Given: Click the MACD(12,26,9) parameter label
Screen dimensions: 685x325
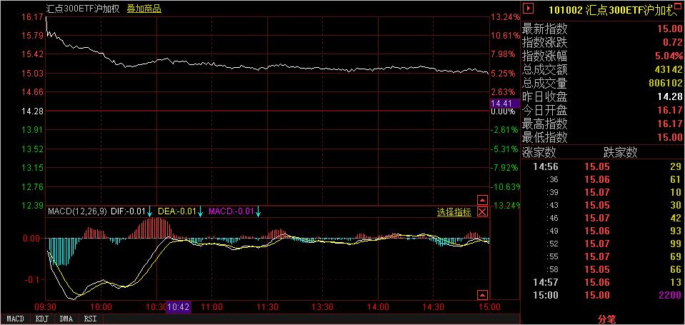Looking at the screenshot, I should [x=77, y=212].
